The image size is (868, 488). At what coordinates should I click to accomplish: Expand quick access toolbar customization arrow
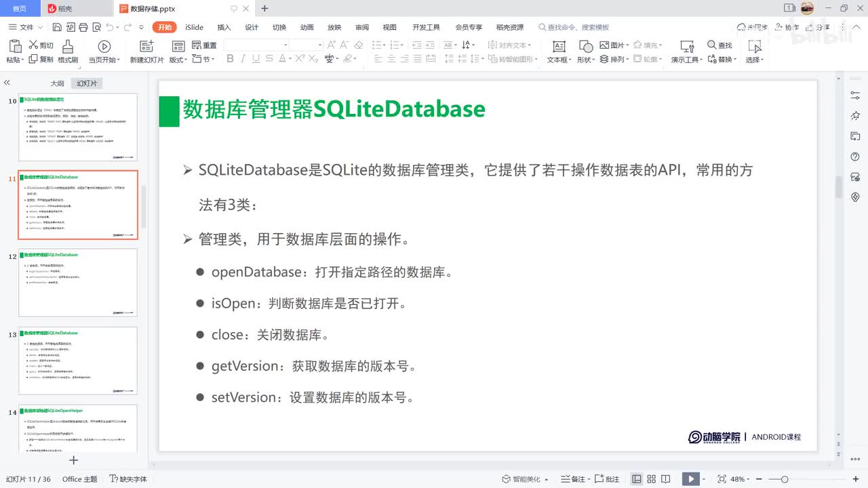pos(141,27)
